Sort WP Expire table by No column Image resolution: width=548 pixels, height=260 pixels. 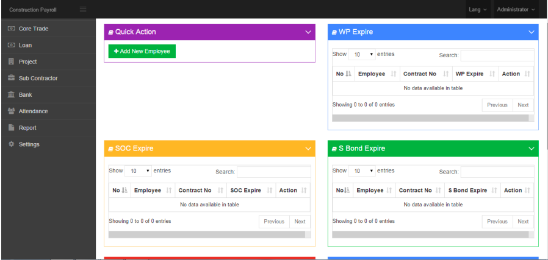(344, 74)
